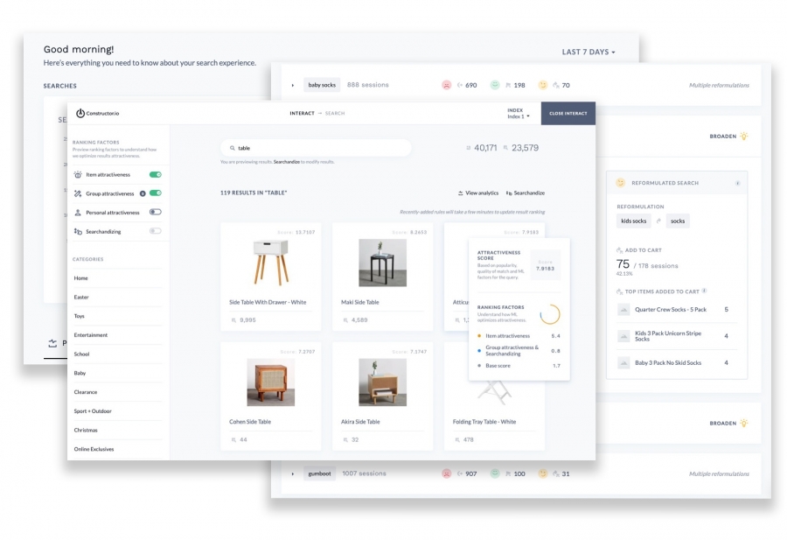Open the LAST 7 DAYS dropdown
Screen dimensions: 787x540
point(589,52)
